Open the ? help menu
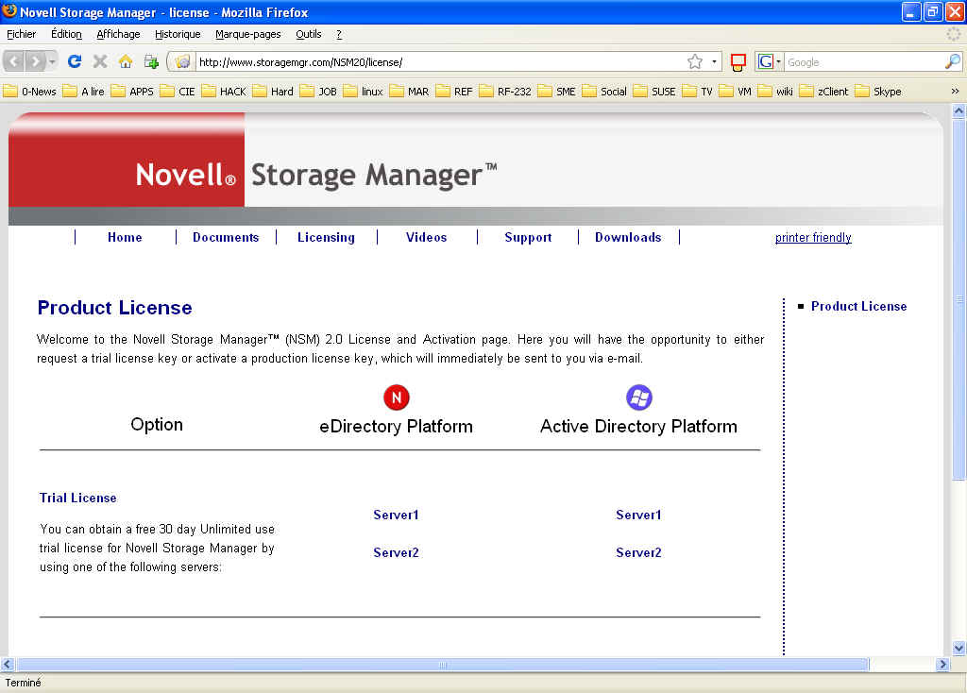The height and width of the screenshot is (693, 967). [339, 35]
